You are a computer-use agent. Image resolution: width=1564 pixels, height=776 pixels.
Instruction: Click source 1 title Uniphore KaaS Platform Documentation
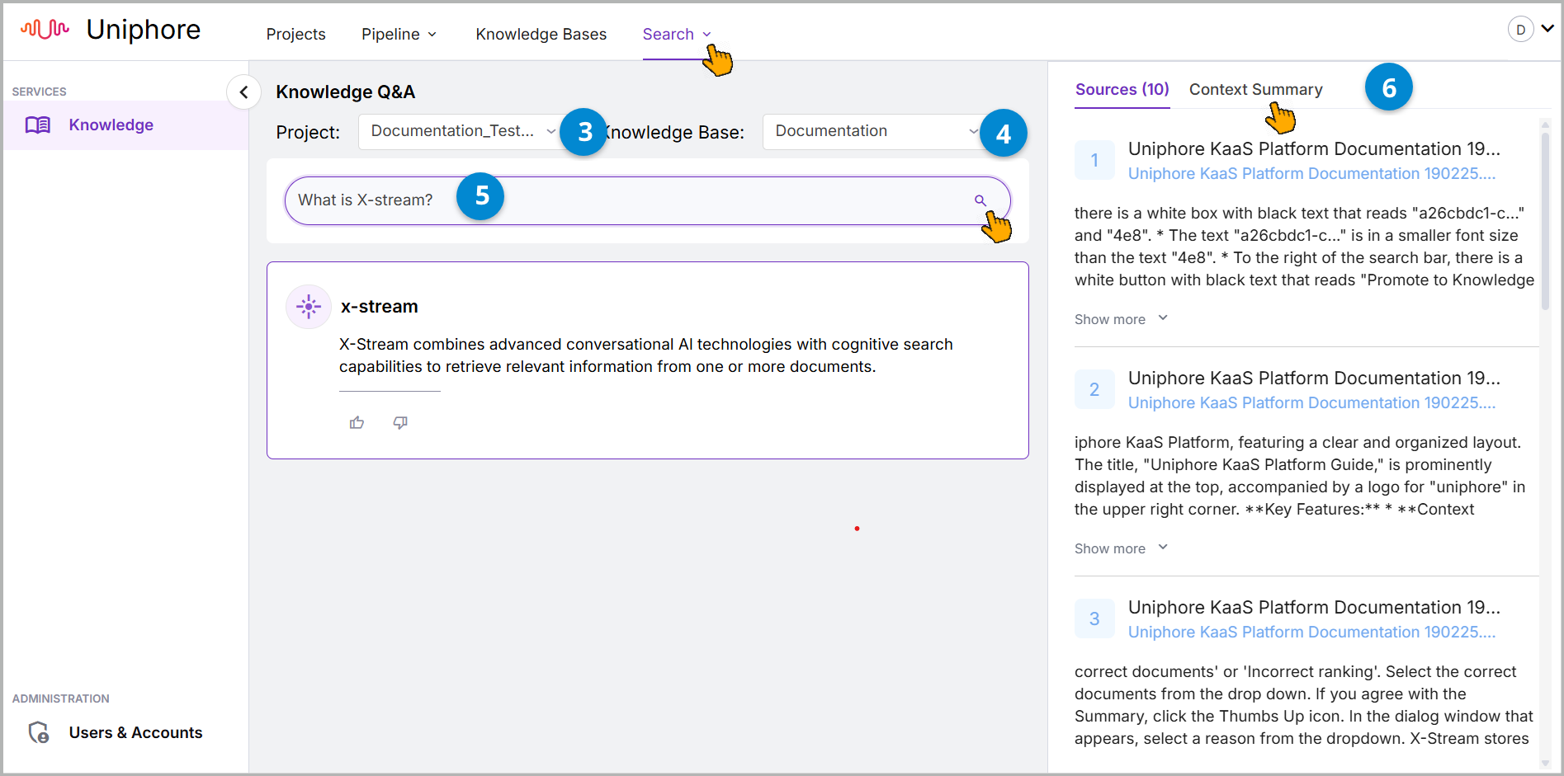(x=1314, y=149)
